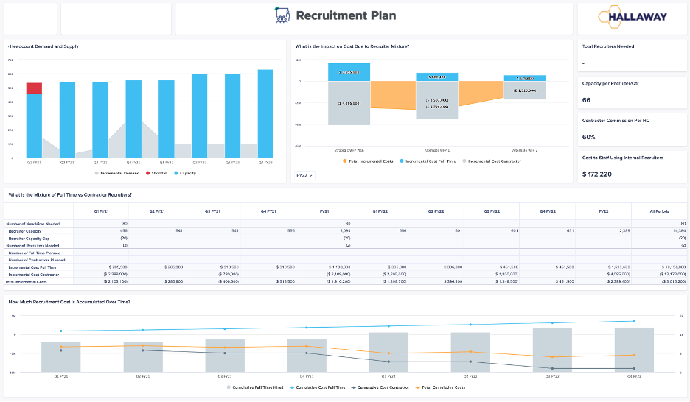Hide the Capacity series via its legend
Image resolution: width=690 pixels, height=402 pixels.
[x=175, y=173]
